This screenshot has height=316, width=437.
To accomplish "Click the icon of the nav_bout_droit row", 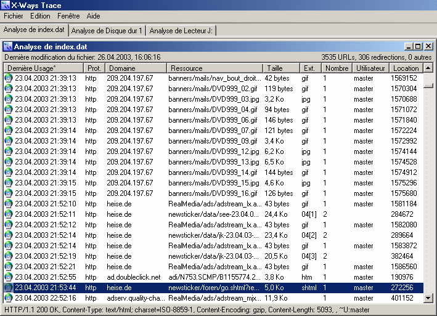I will 8,78.
